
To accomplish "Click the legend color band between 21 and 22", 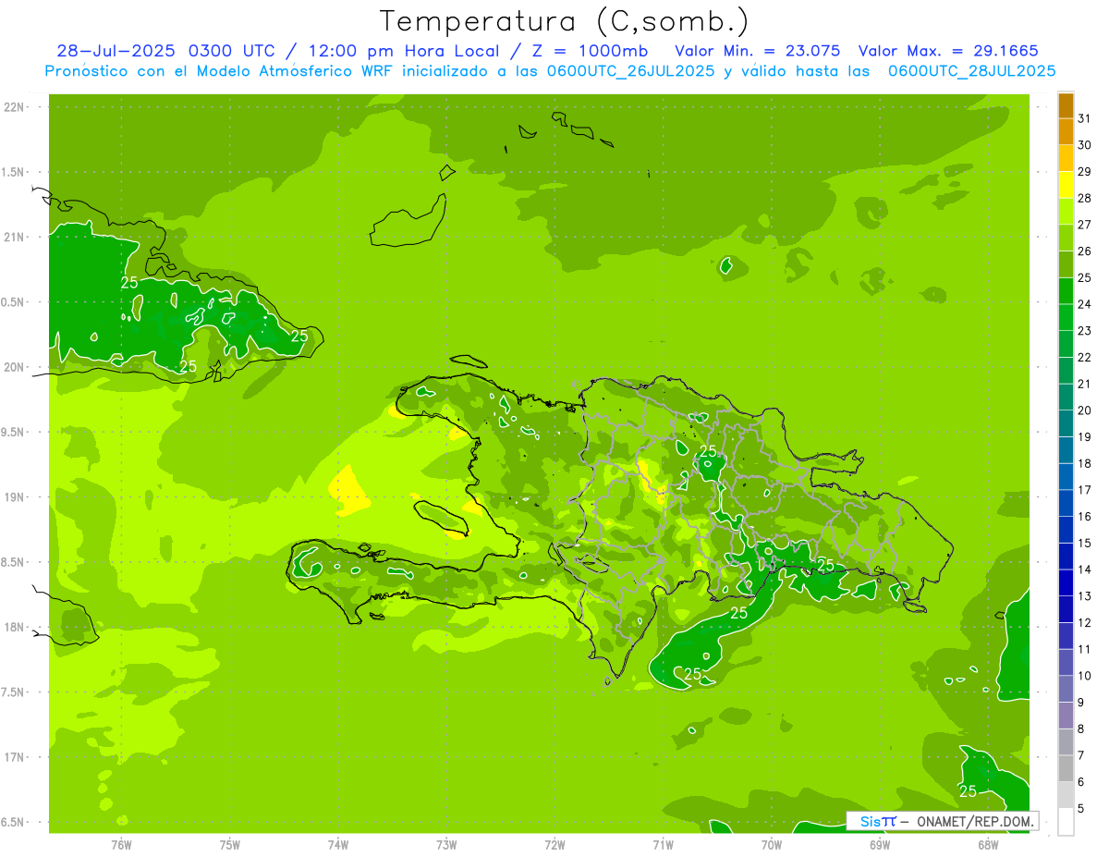I will 1066,371.
